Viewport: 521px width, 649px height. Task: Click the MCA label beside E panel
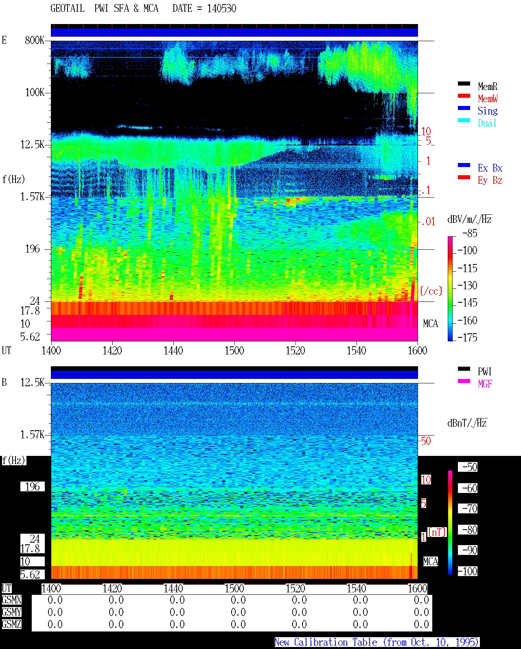click(430, 323)
